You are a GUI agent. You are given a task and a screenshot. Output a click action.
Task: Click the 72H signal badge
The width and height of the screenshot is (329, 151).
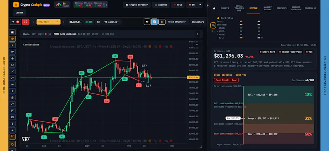tap(310, 52)
